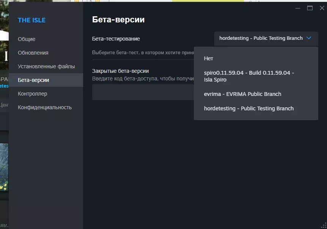Select the Бета-версии sidebar item
Image resolution: width=327 pixels, height=229 pixels.
point(46,80)
